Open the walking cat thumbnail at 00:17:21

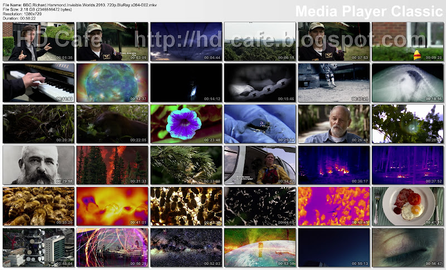point(334,82)
